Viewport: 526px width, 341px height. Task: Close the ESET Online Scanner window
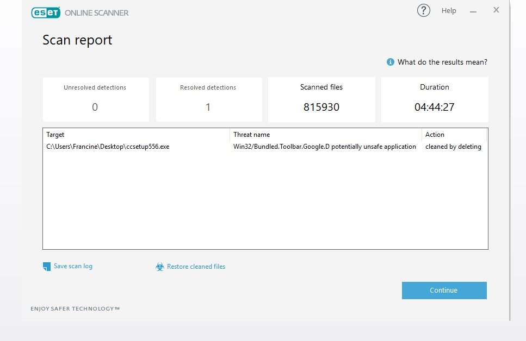point(496,10)
